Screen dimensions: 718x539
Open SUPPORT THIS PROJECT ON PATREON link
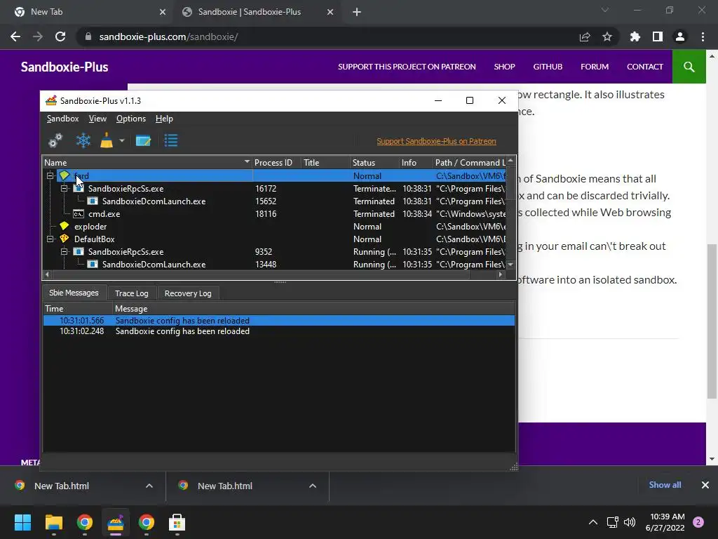click(x=407, y=67)
